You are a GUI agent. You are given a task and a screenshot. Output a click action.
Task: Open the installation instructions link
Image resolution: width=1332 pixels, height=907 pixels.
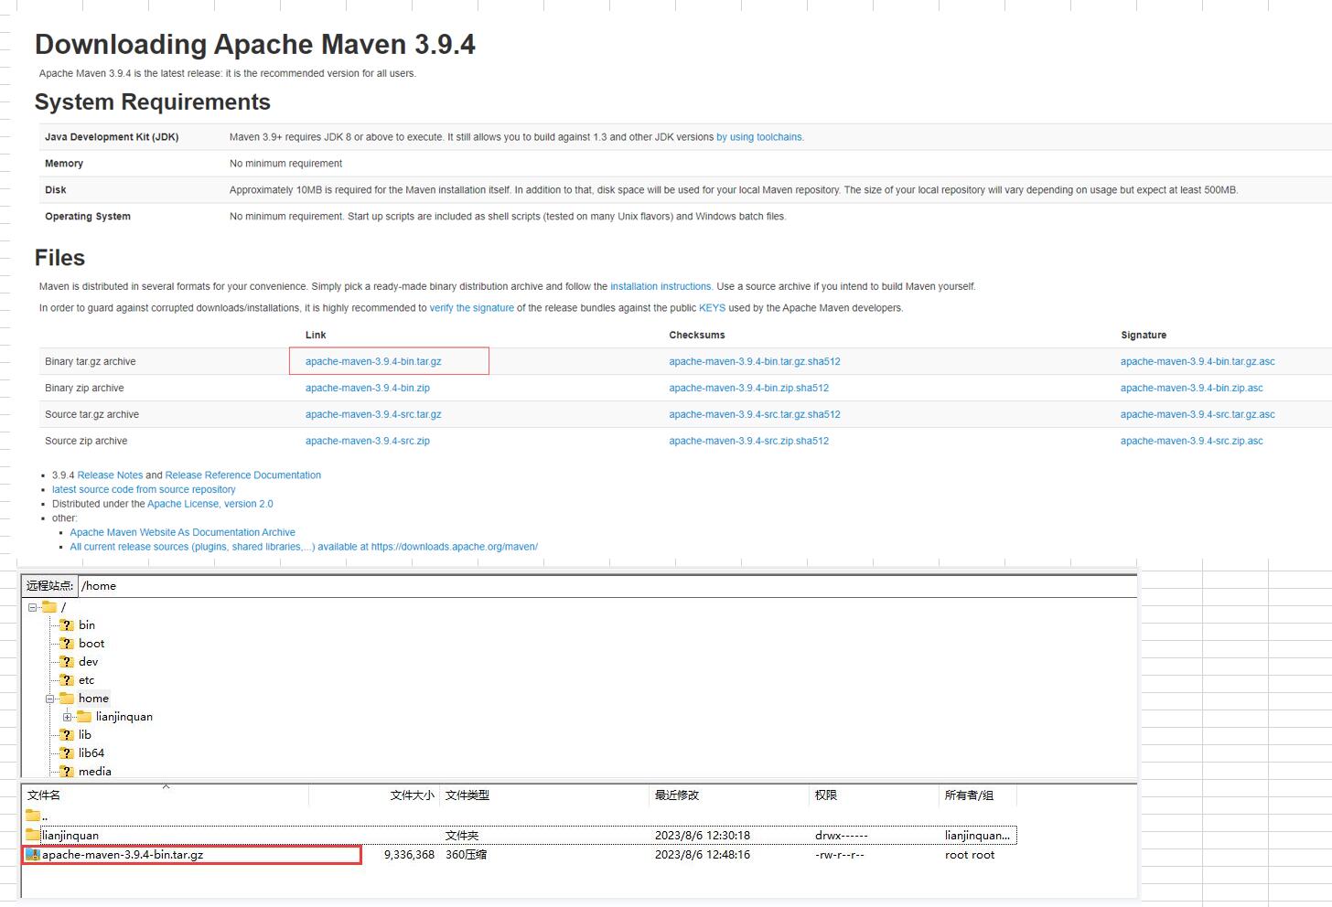(661, 286)
